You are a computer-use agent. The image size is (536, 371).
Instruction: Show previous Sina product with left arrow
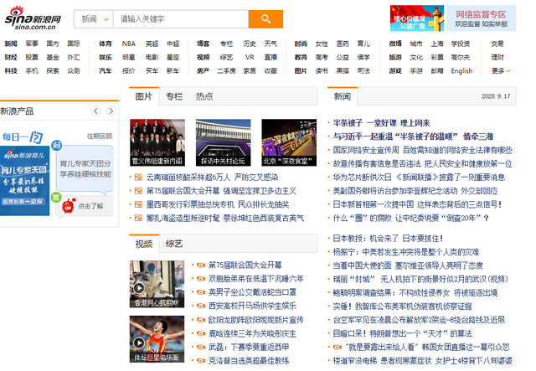95,111
